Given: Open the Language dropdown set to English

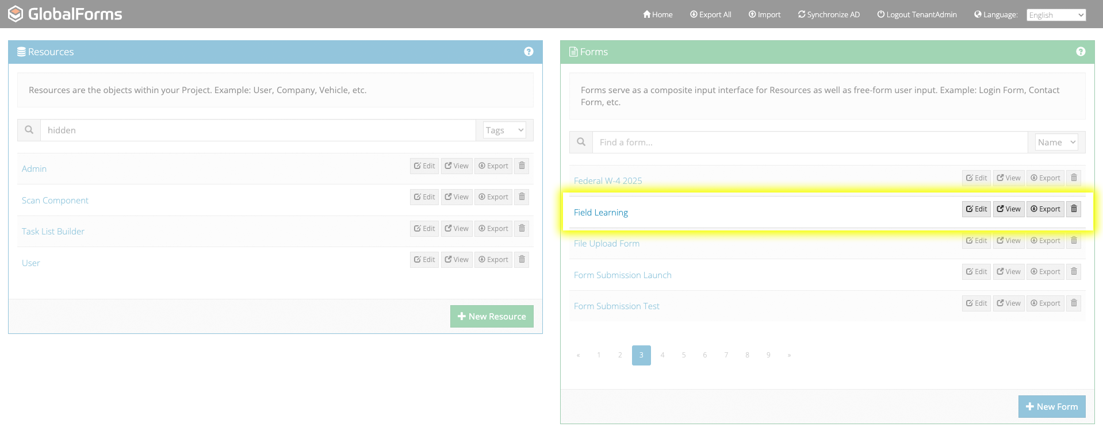Looking at the screenshot, I should (1056, 15).
